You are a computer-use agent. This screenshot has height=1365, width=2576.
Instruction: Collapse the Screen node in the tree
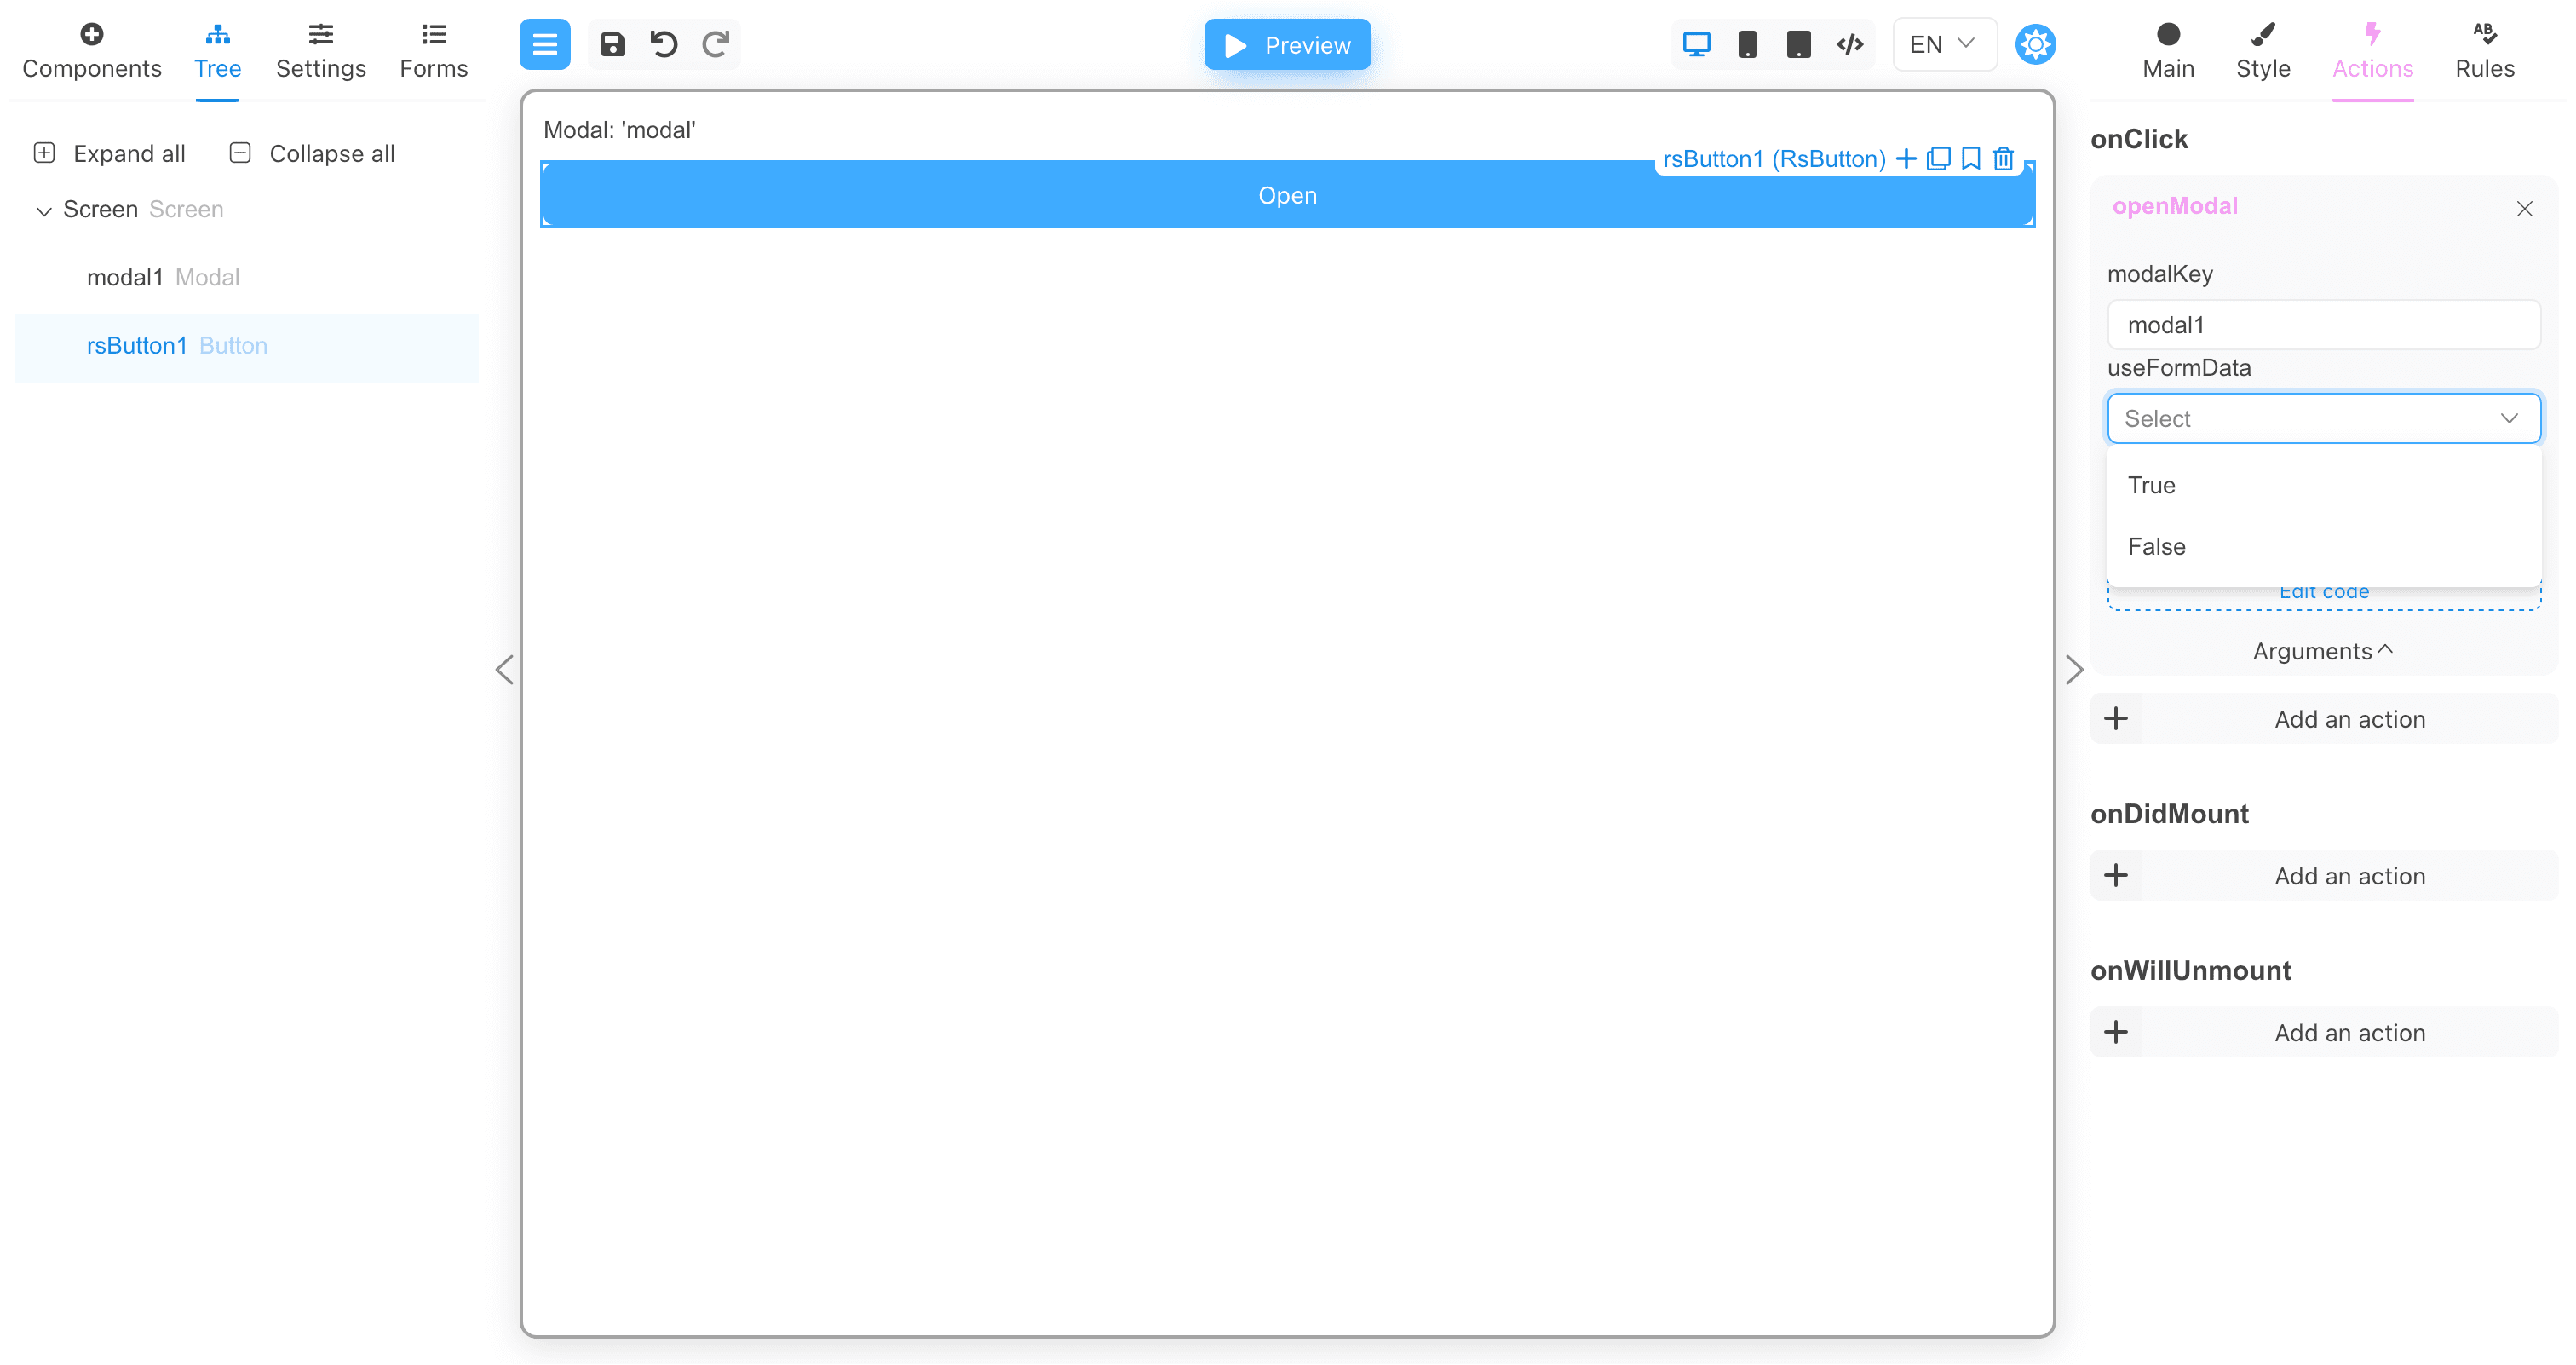coord(44,210)
